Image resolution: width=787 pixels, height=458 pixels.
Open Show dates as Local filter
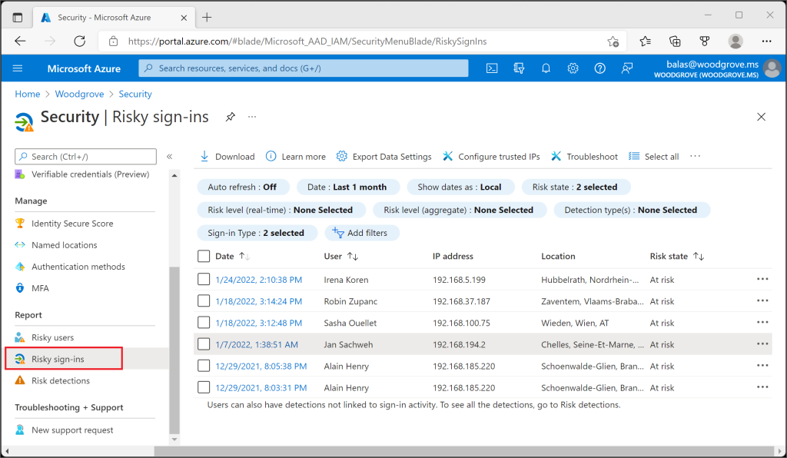coord(460,187)
